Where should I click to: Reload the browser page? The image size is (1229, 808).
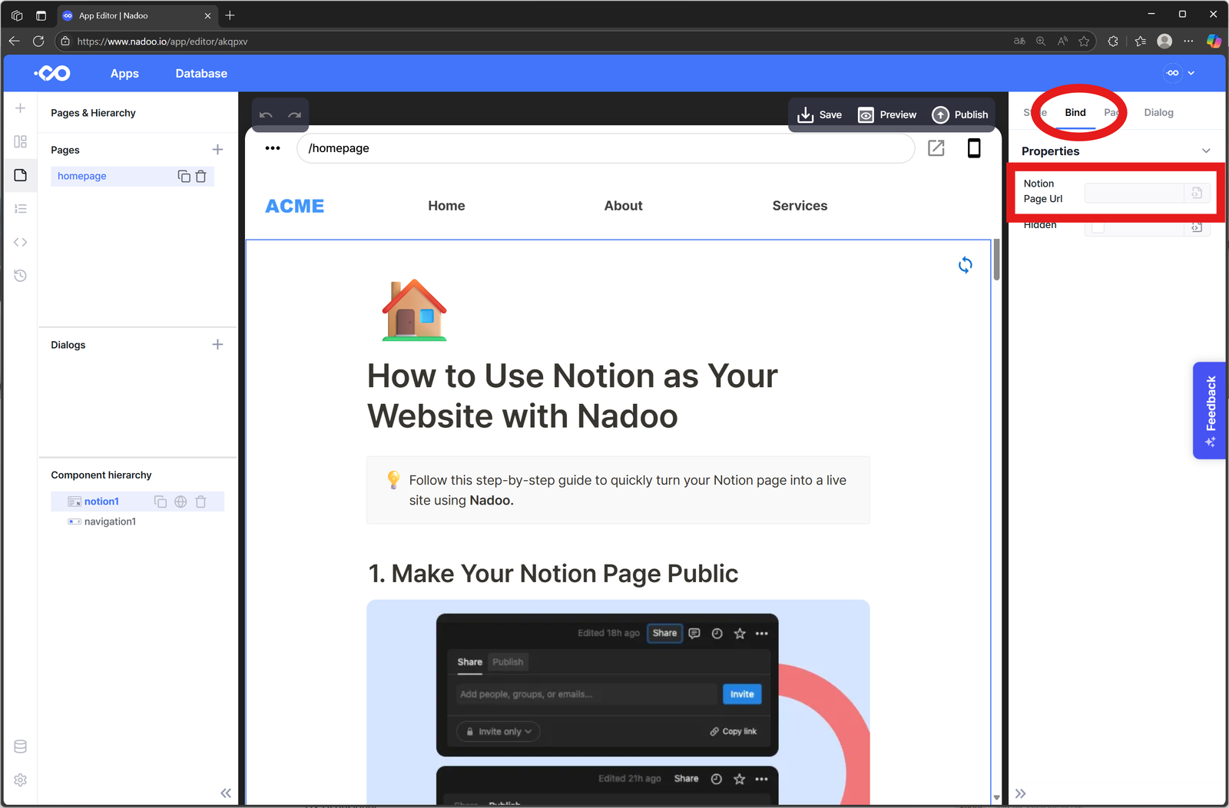[38, 41]
